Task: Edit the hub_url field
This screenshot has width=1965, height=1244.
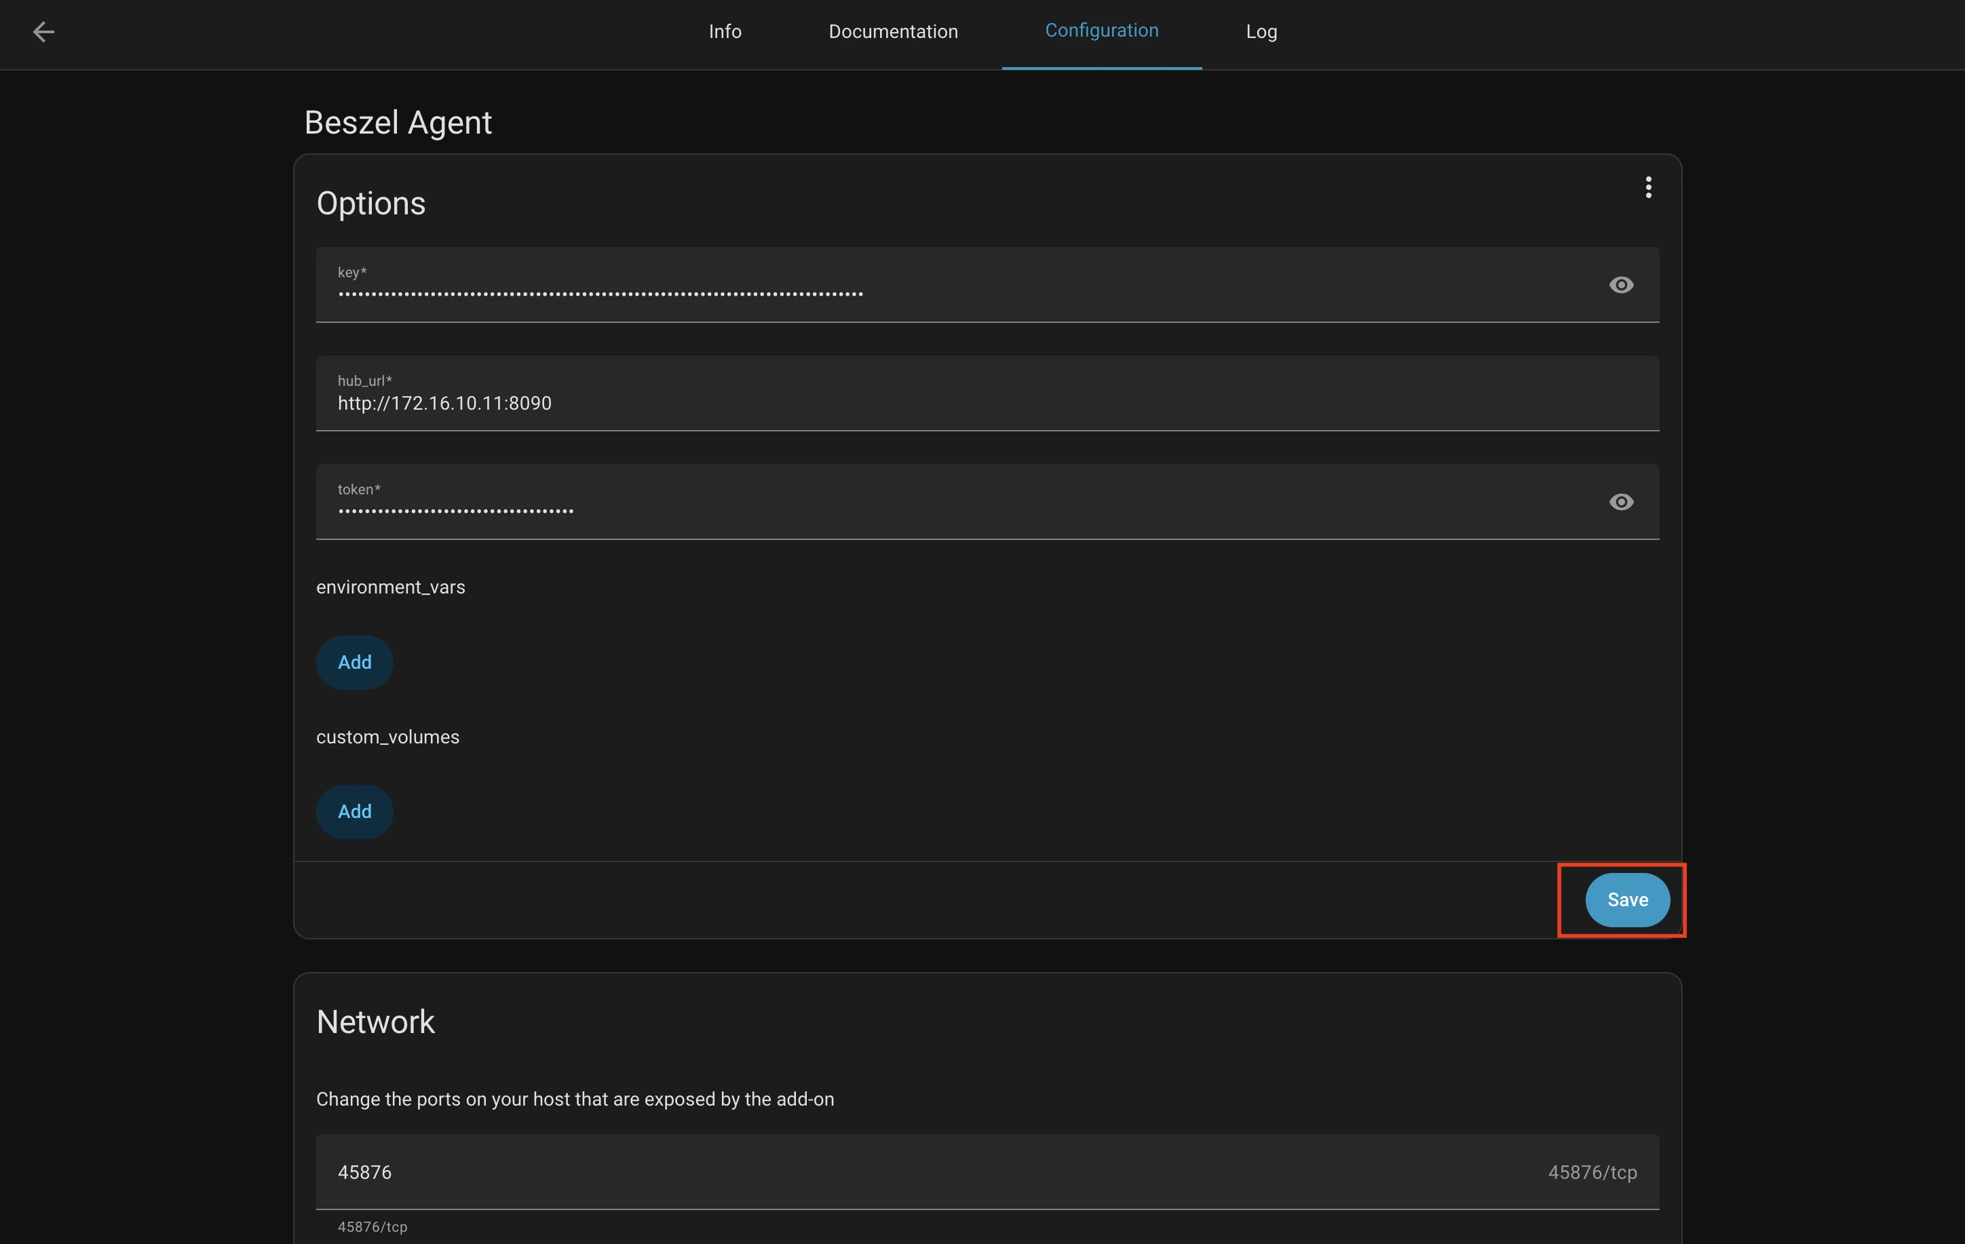Action: pos(987,393)
